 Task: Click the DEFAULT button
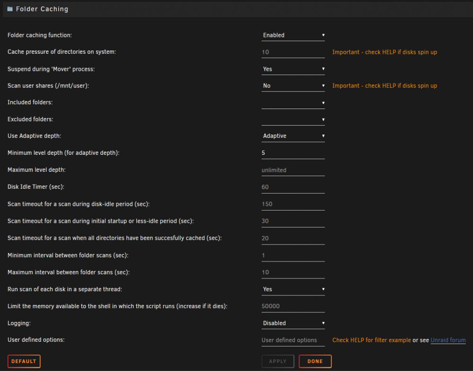tap(24, 362)
